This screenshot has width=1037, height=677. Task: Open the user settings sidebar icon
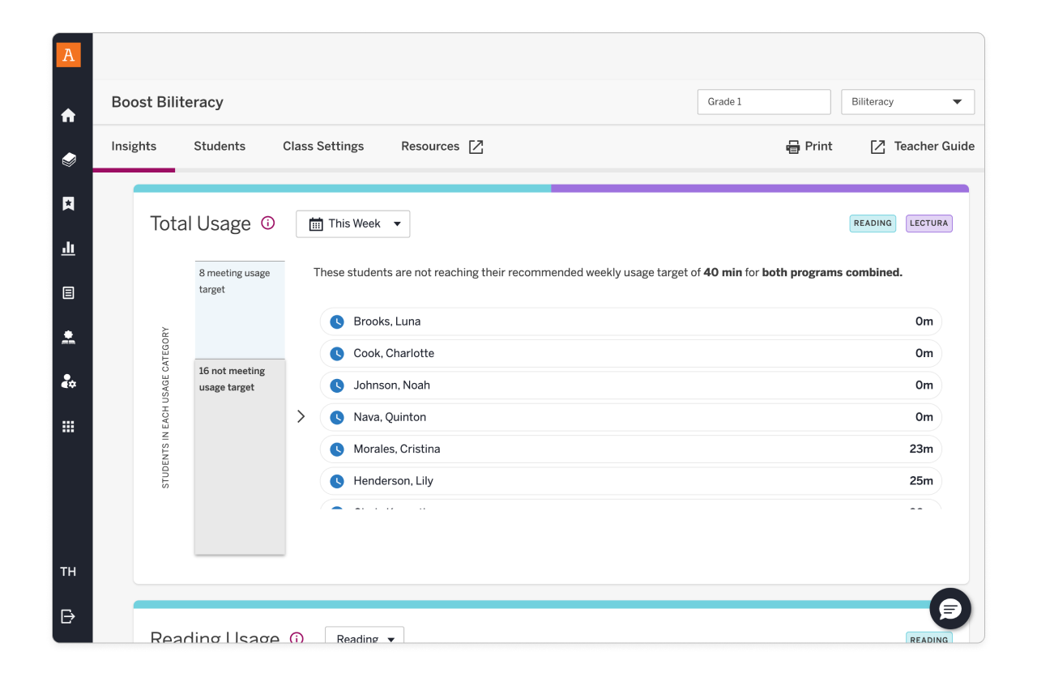pyautogui.click(x=68, y=381)
